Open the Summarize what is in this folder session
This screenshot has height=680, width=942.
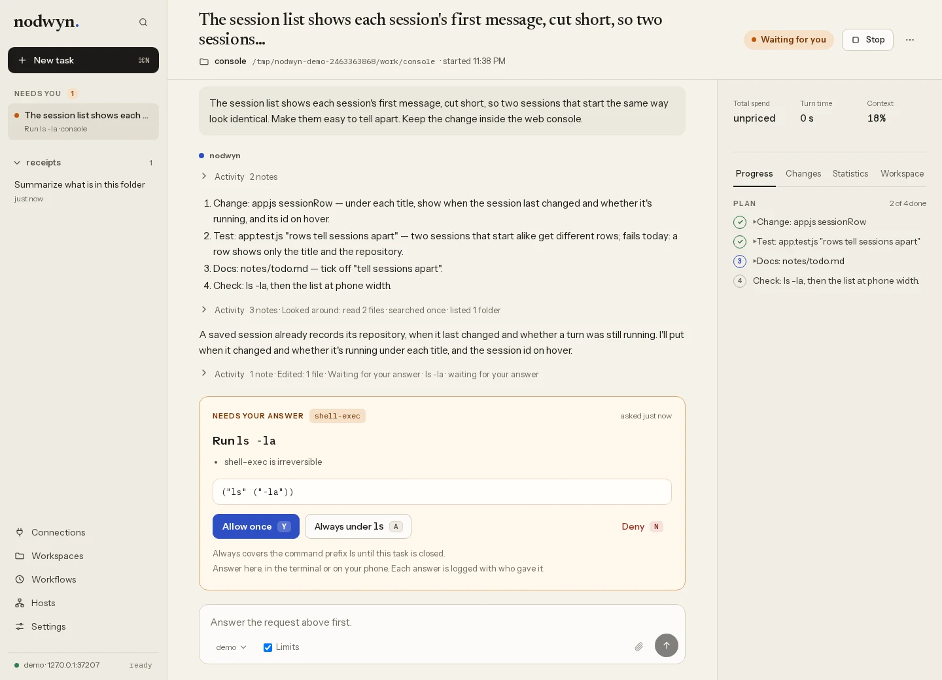[83, 191]
